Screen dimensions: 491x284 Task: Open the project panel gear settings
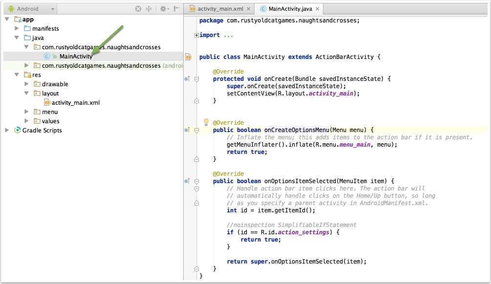pos(164,9)
